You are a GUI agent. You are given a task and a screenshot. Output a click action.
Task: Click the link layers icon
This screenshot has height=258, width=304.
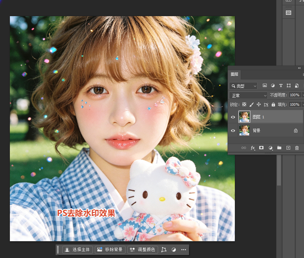point(244,148)
